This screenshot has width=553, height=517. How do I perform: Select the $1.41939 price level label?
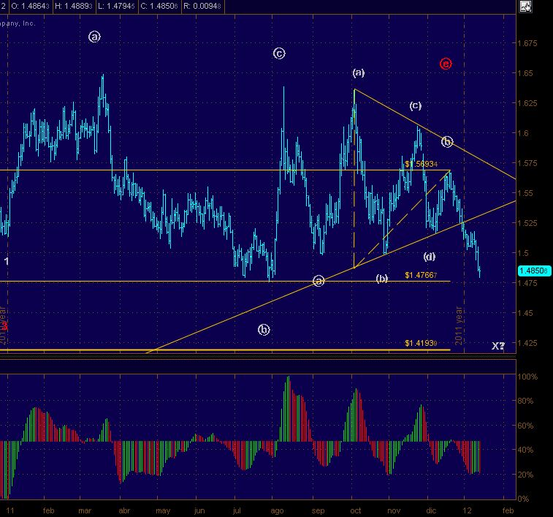point(421,343)
